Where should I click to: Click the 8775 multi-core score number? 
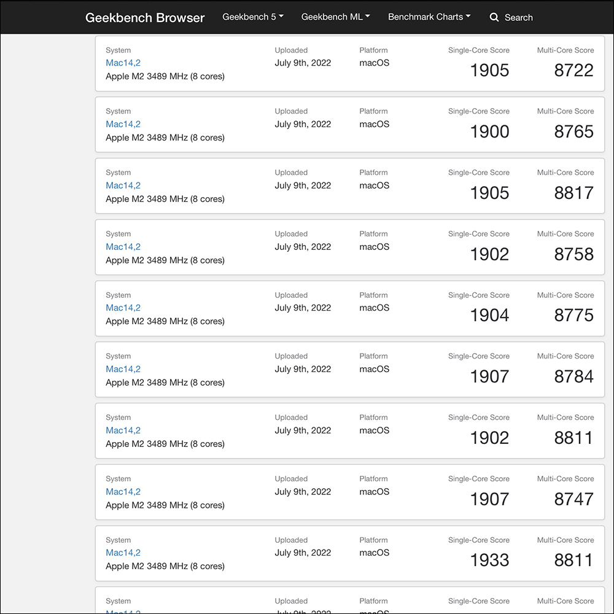573,315
